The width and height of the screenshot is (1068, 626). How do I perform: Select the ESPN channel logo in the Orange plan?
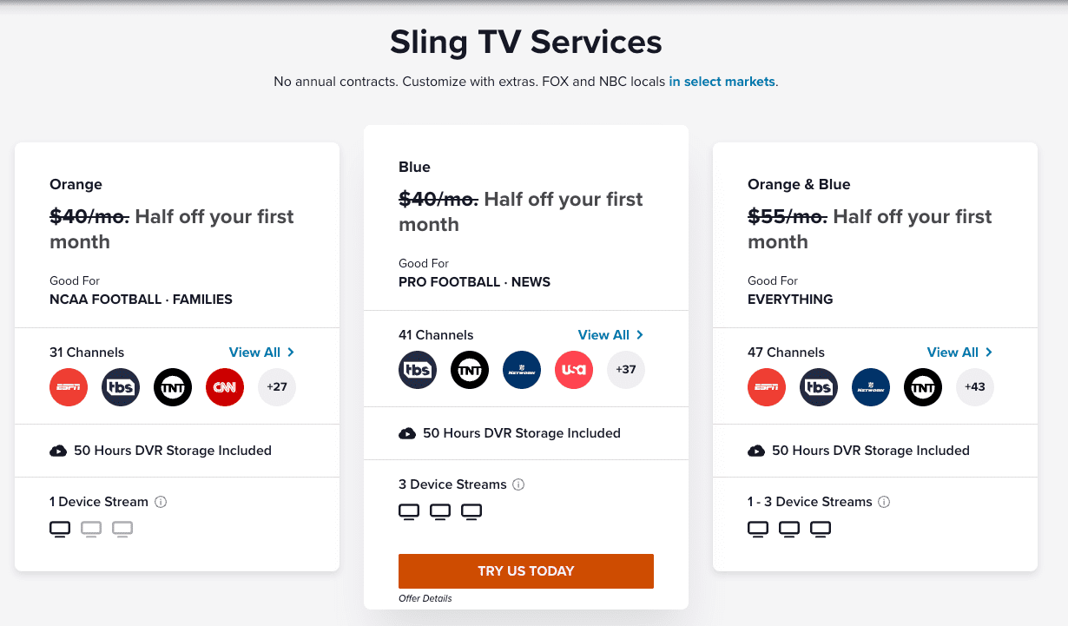[x=69, y=387]
